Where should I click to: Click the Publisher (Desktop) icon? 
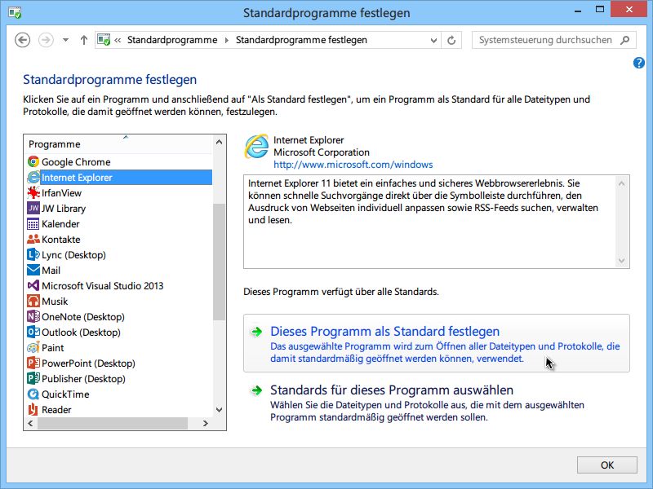[33, 378]
